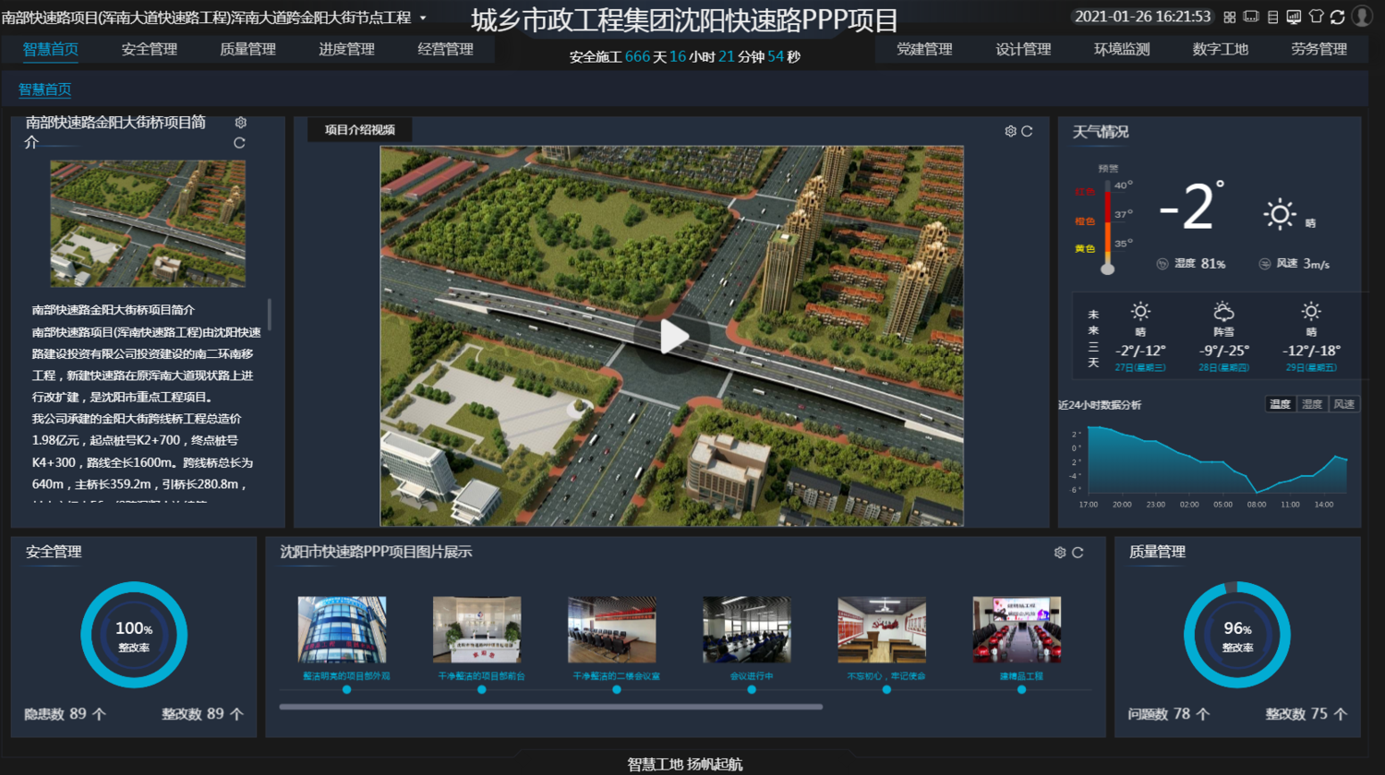Open the 党建管理 navigation item
This screenshot has width=1385, height=775.
coord(924,49)
